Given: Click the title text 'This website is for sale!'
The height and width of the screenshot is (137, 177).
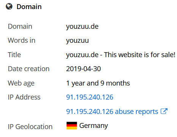Looking at the screenshot, I should pyautogui.click(x=139, y=55).
